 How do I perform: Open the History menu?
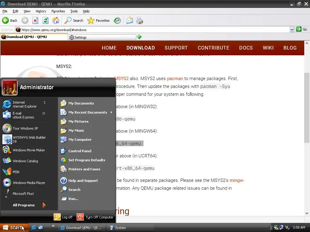(41, 11)
